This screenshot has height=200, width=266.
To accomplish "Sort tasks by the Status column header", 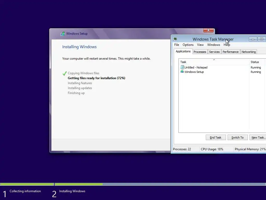I will click(257, 62).
